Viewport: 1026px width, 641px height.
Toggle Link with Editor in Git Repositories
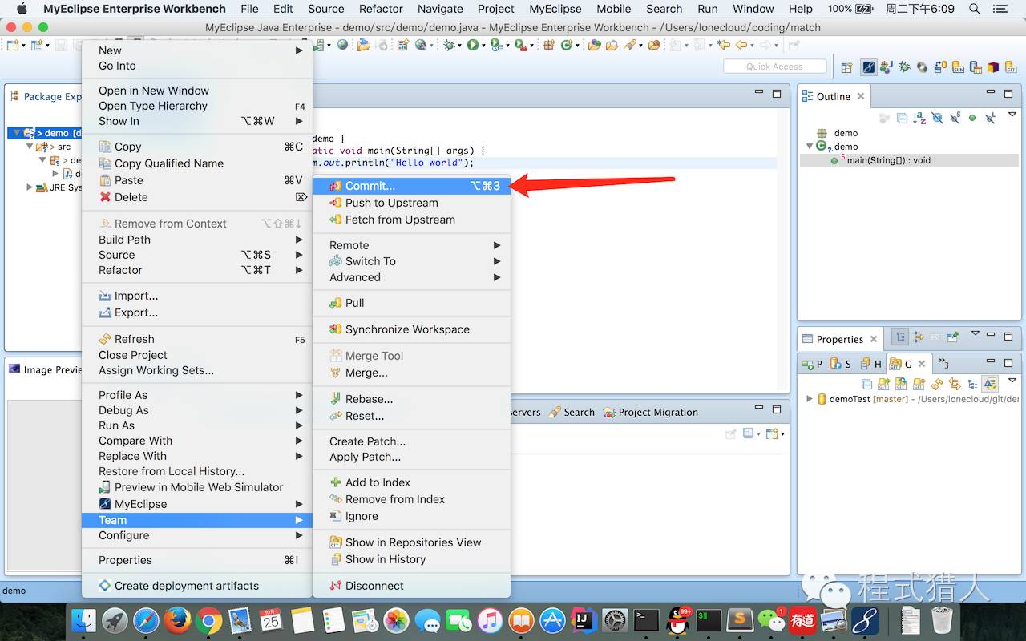[x=955, y=385]
